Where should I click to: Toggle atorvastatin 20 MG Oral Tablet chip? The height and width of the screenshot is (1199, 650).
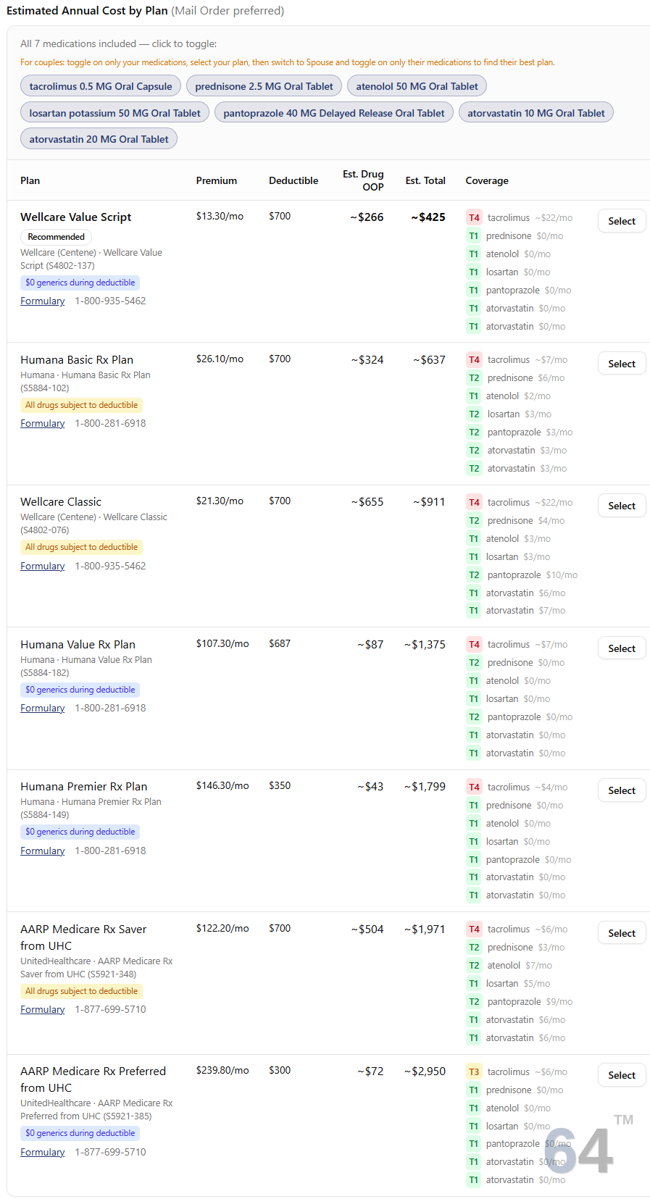(x=99, y=139)
